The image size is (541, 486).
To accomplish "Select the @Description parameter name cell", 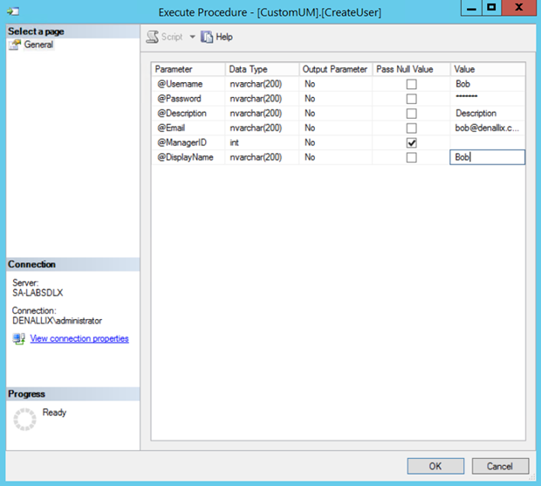I will pos(188,114).
